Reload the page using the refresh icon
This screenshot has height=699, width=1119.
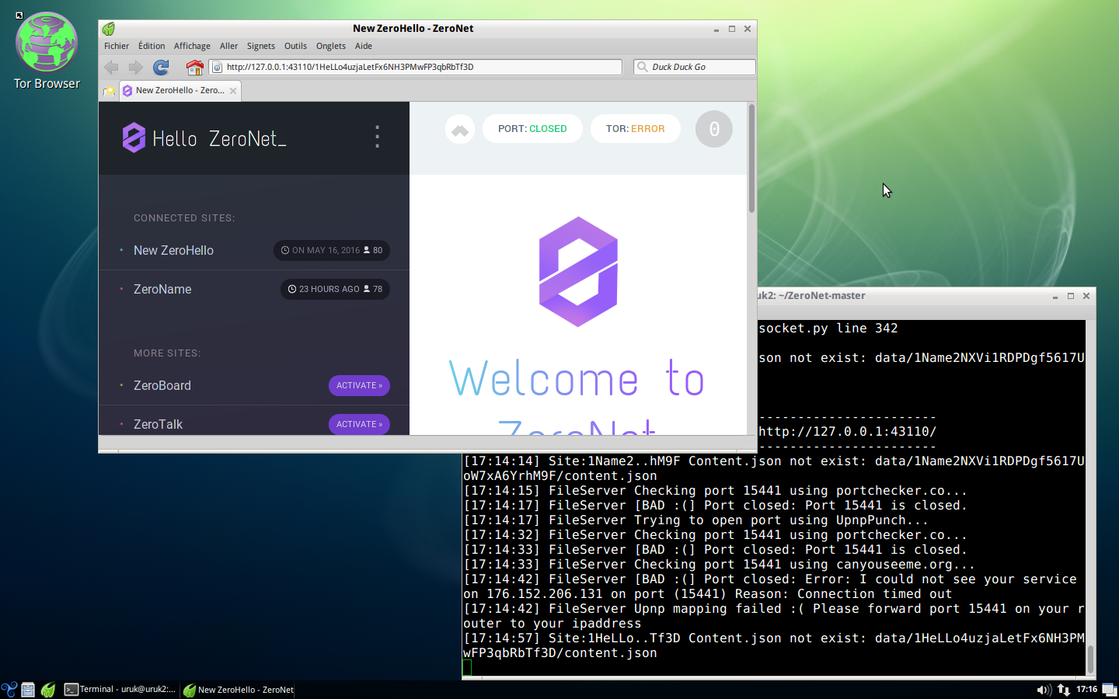pos(161,67)
